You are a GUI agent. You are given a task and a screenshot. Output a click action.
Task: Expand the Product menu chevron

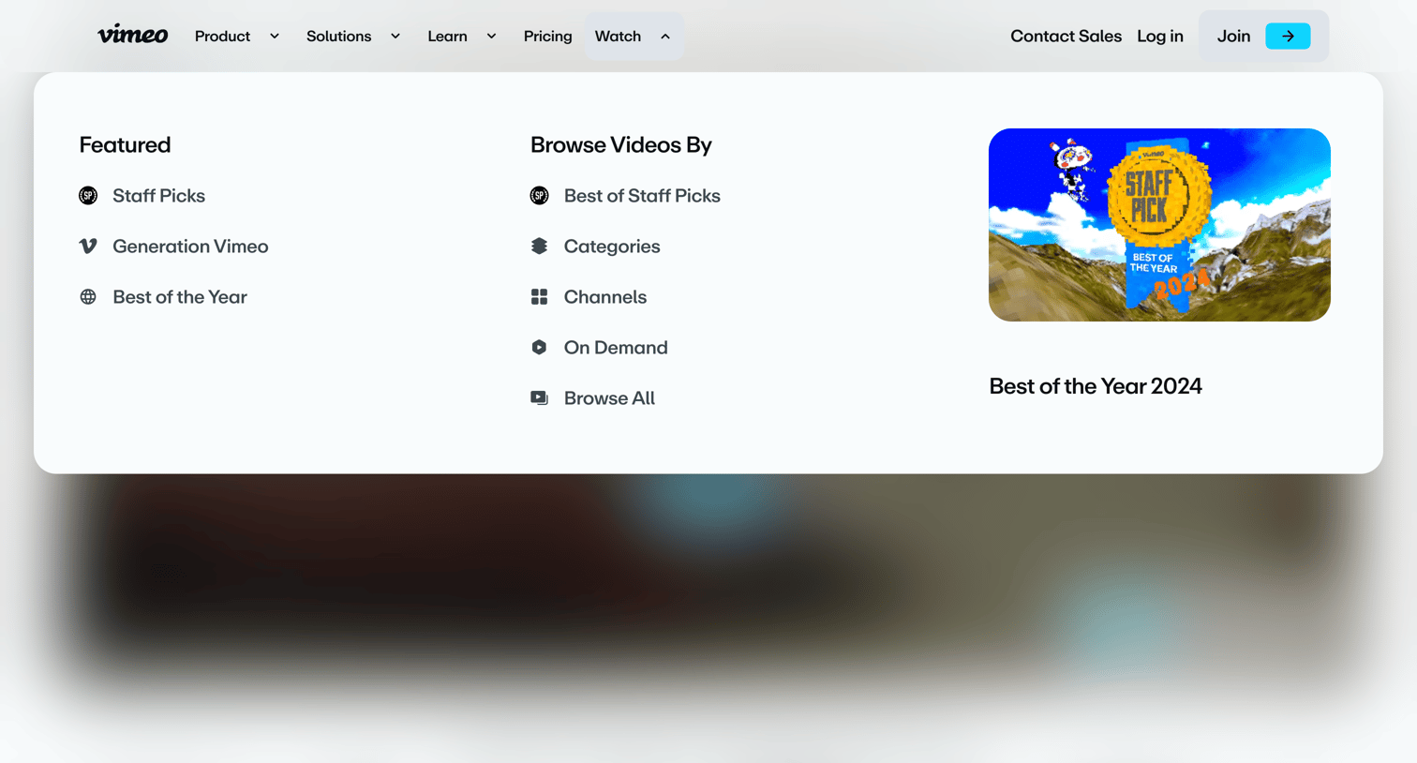[x=275, y=37]
